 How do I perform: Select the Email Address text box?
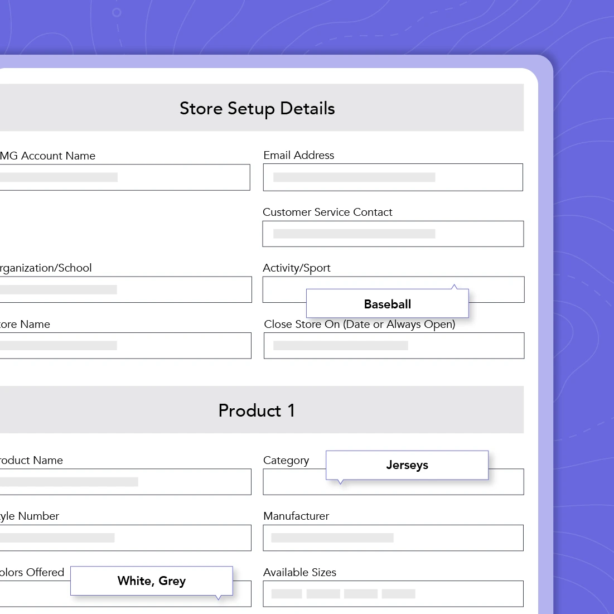(x=393, y=177)
